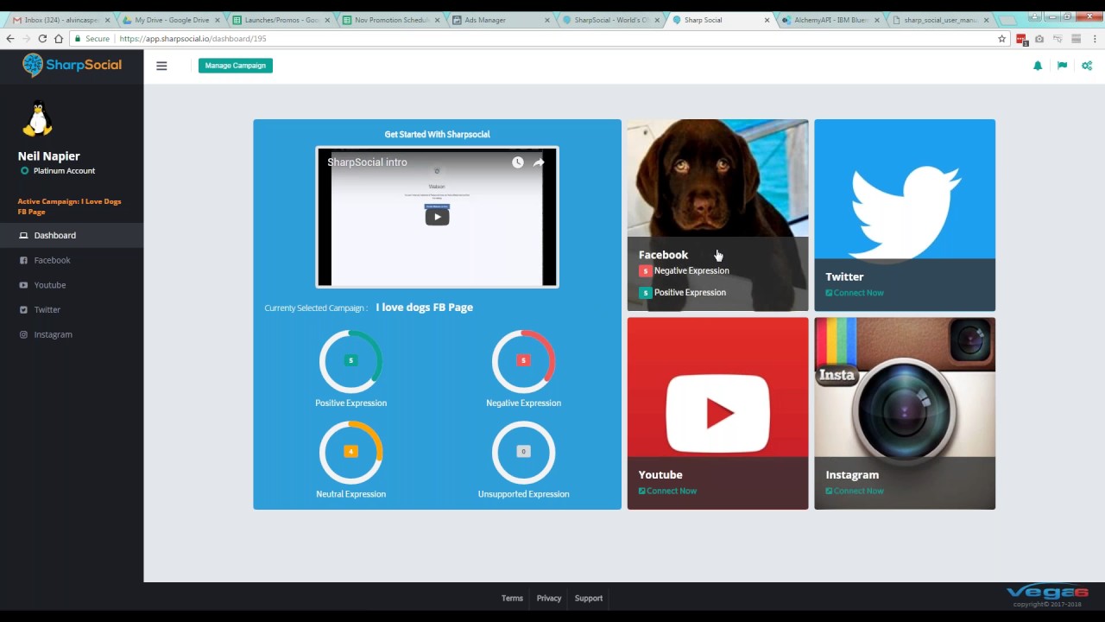Image resolution: width=1105 pixels, height=622 pixels.
Task: Click the address bar URL field
Action: pyautogui.click(x=540, y=38)
